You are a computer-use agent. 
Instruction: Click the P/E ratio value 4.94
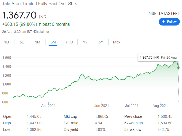click(x=98, y=123)
